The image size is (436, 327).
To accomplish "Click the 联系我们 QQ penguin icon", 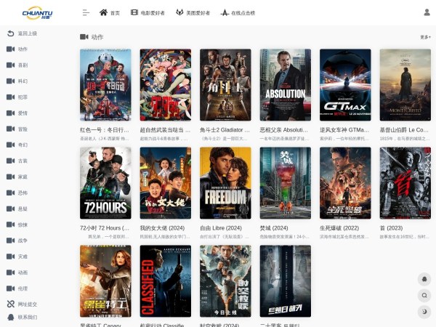I will (x=10, y=318).
